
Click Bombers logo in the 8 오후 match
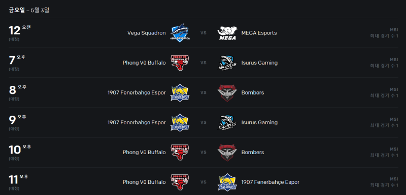[x=227, y=93]
